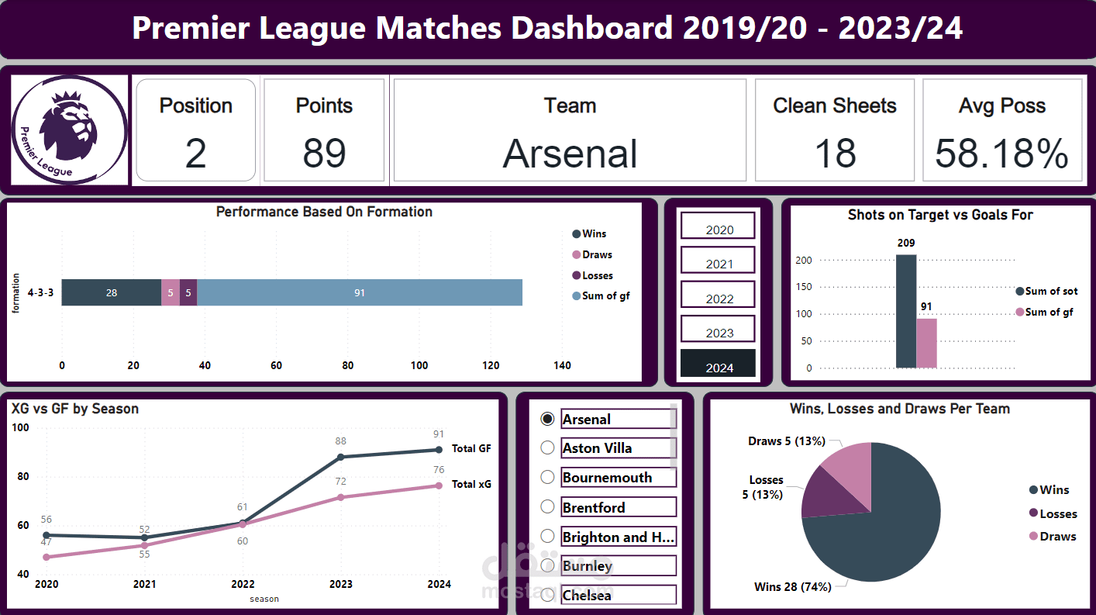This screenshot has width=1096, height=615.
Task: Select the Bournemouth radio button
Action: [x=547, y=477]
